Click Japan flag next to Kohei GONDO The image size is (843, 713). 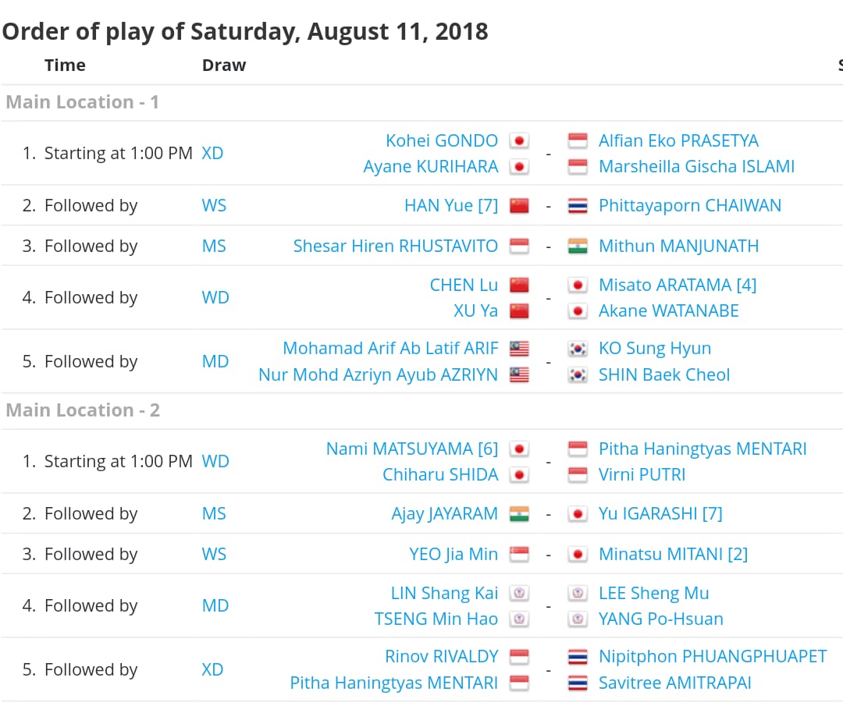click(519, 140)
